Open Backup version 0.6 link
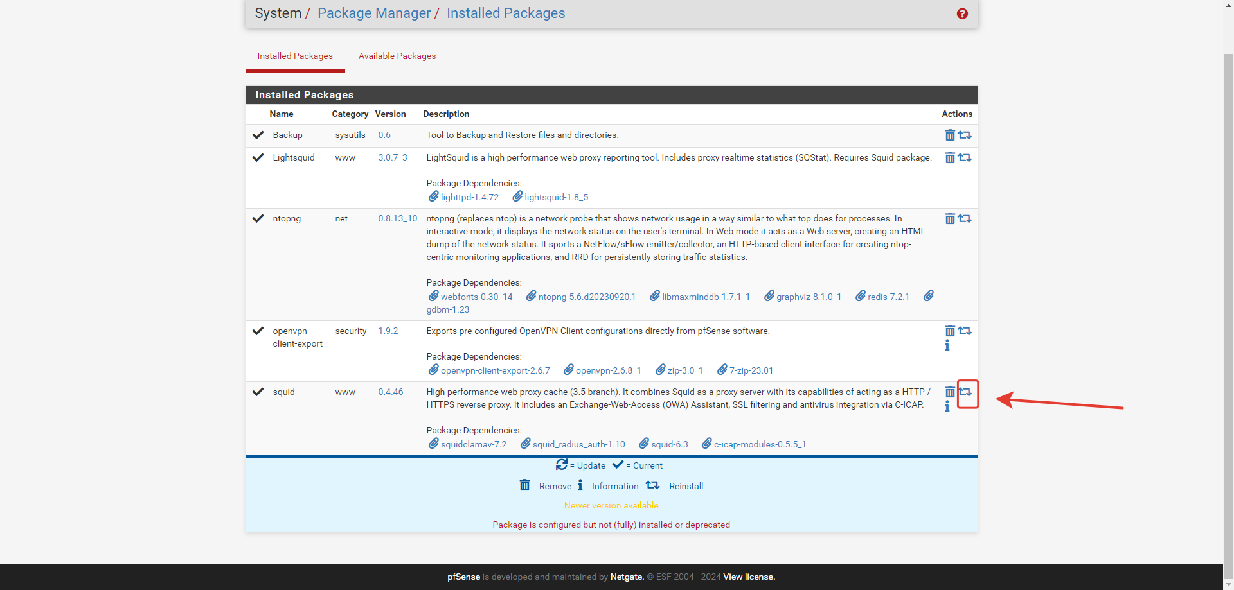1234x590 pixels. coord(384,135)
